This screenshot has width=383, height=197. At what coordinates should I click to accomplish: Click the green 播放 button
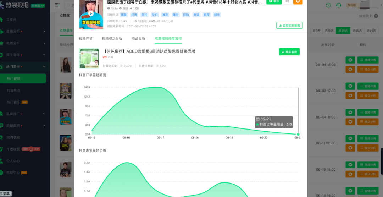pyautogui.click(x=274, y=1)
